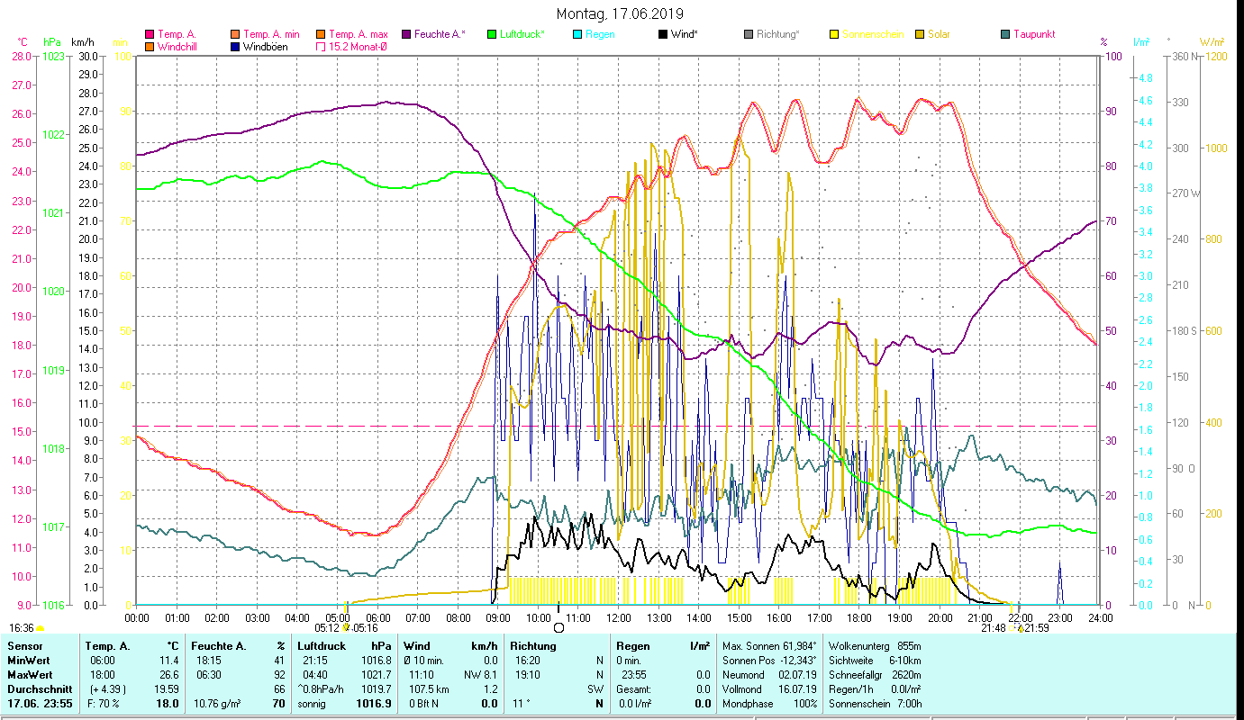This screenshot has width=1244, height=720.
Task: Click the yellow Sonnenschein legend swatch
Action: [834, 35]
